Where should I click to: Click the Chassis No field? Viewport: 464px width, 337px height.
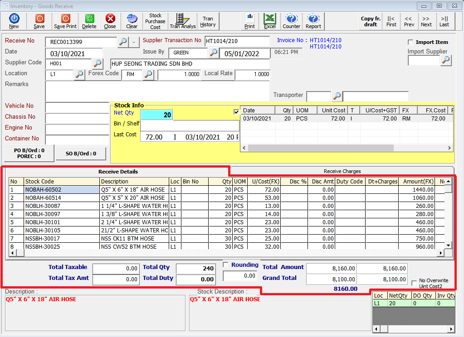pyautogui.click(x=77, y=118)
